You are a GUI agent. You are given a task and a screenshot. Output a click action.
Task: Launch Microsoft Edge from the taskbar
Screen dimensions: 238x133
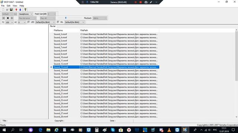pyautogui.click(x=41, y=130)
